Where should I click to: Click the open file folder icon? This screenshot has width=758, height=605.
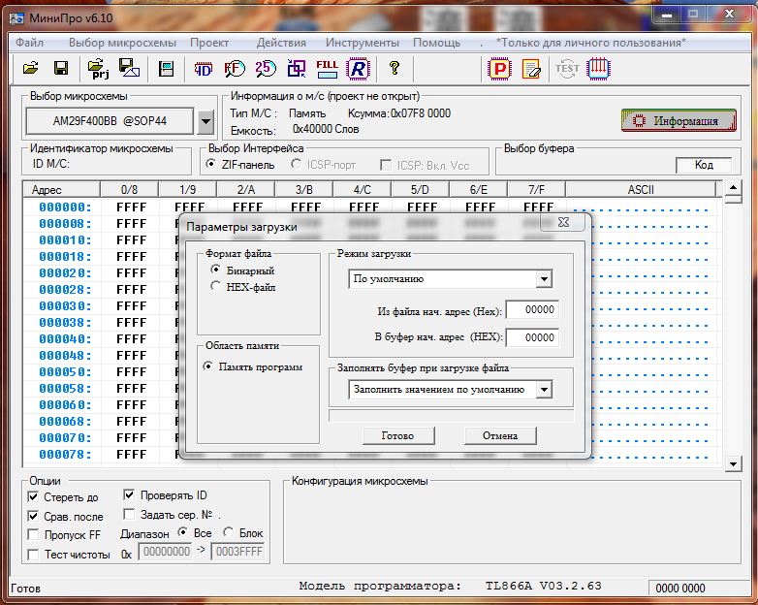coord(30,68)
